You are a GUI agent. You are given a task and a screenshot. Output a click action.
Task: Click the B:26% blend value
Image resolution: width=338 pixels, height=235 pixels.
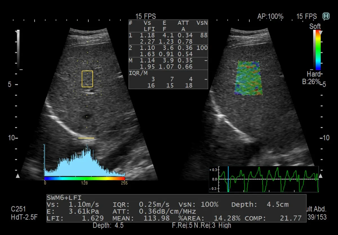(311, 82)
